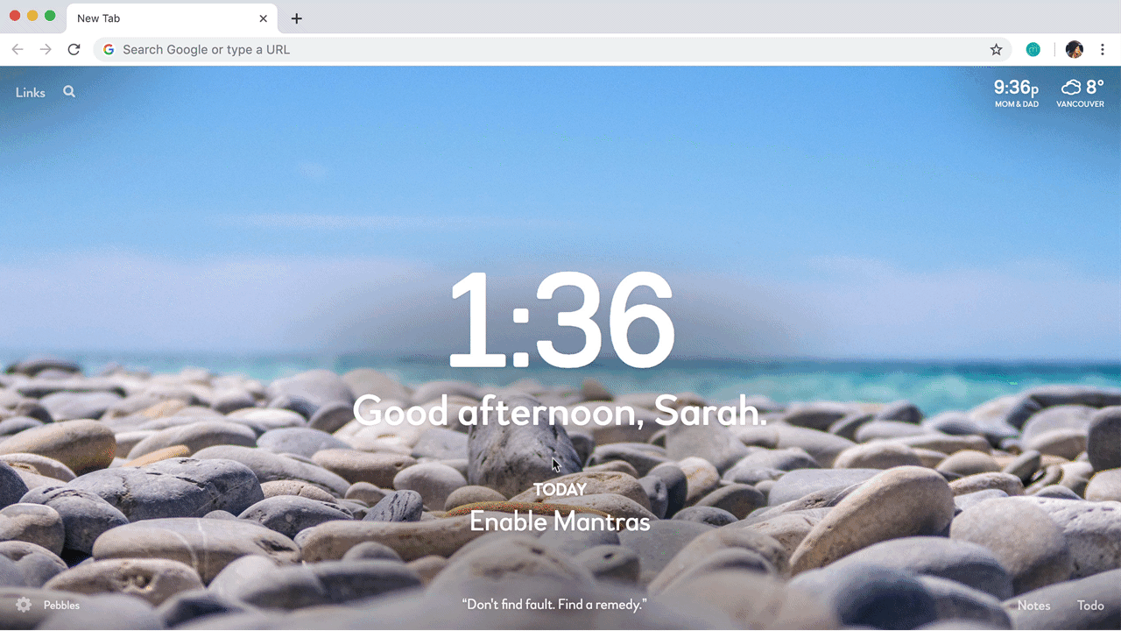This screenshot has height=631, width=1121.
Task: Go back in browser history
Action: pos(18,50)
